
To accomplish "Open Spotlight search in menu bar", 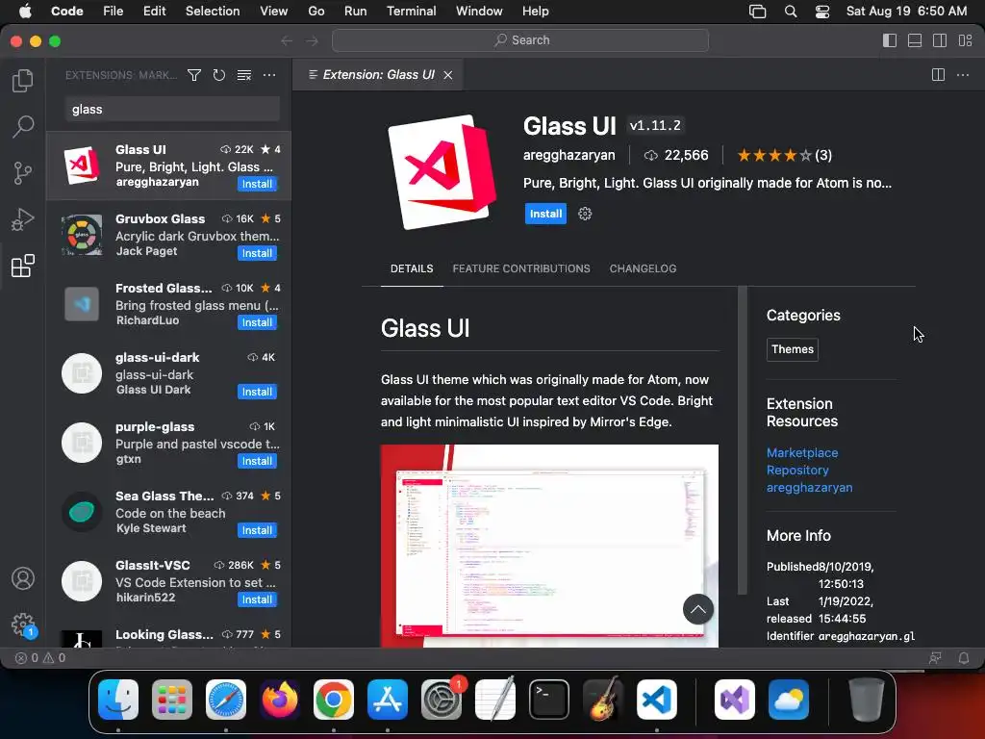I will point(791,12).
